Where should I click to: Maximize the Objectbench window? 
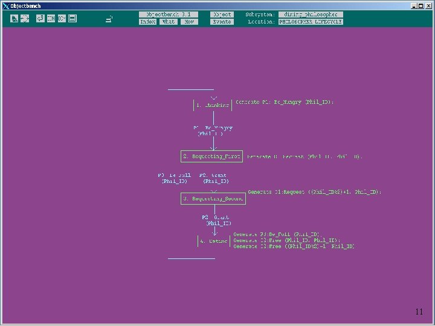[421, 6]
